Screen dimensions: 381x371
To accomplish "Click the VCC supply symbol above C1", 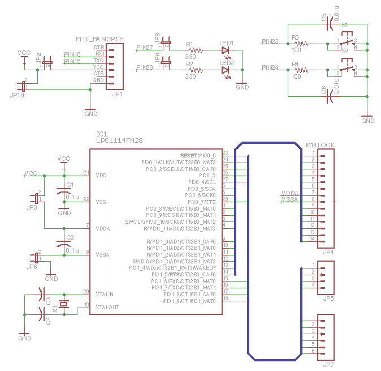I will [x=64, y=162].
